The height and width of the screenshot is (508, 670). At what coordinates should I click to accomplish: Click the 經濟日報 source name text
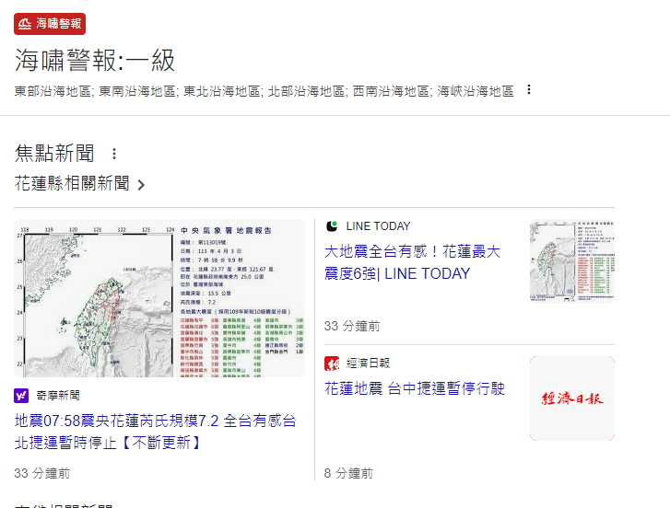(368, 364)
